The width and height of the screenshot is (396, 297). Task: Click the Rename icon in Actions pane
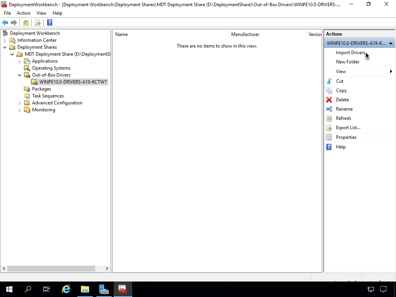tap(329, 109)
